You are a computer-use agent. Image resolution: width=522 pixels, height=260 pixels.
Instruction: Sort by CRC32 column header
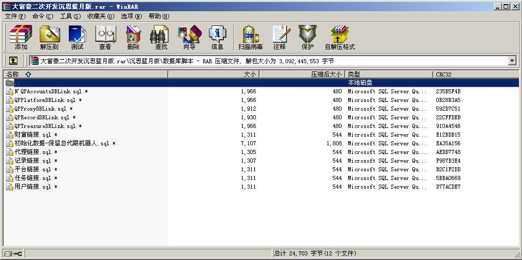coord(476,74)
